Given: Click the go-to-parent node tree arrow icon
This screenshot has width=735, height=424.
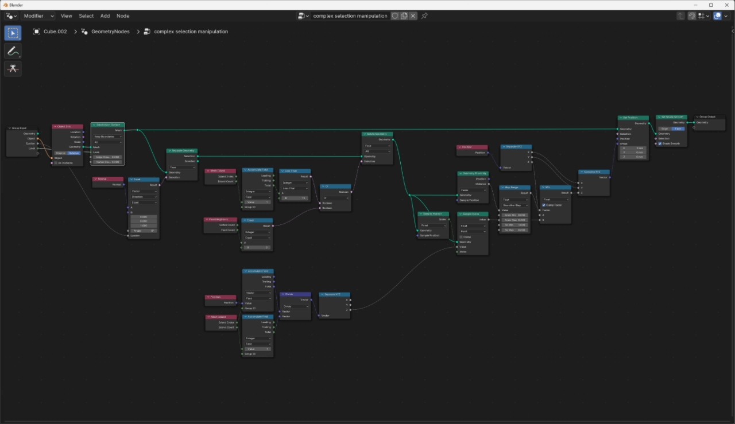Looking at the screenshot, I should [681, 16].
